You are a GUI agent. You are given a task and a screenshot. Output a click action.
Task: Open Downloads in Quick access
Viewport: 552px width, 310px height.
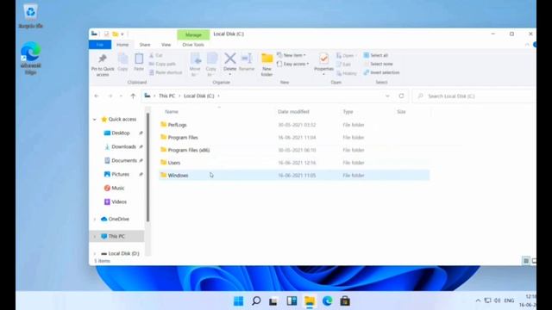pos(123,147)
